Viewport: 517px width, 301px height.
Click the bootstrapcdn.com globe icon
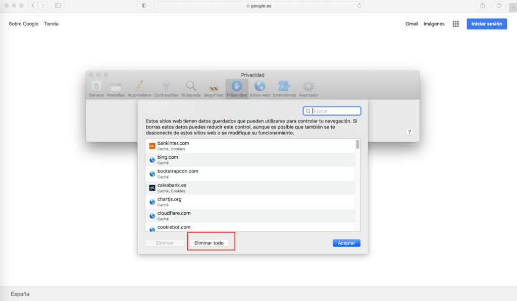(152, 174)
